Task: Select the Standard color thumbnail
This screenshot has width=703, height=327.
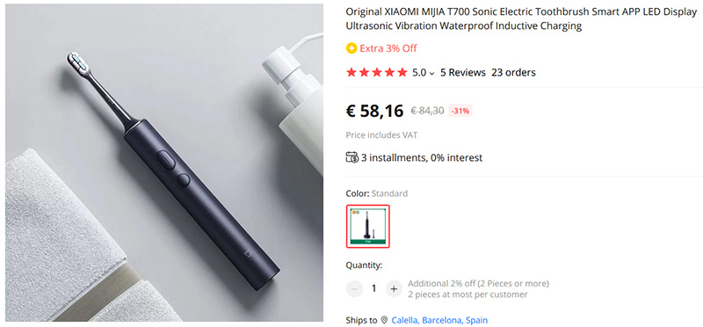Action: click(x=368, y=226)
